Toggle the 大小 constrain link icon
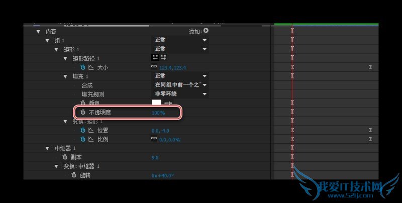This screenshot has width=402, height=203. 154,66
